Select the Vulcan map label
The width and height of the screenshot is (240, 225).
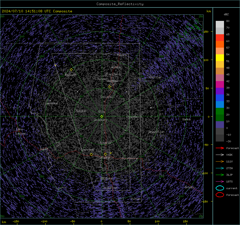click(x=136, y=199)
